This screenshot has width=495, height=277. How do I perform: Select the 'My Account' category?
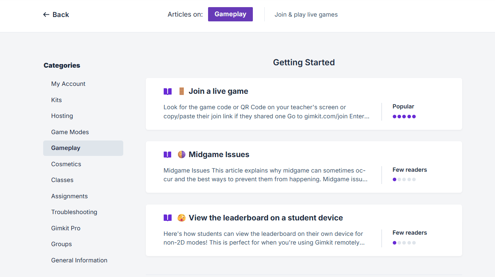[68, 83]
